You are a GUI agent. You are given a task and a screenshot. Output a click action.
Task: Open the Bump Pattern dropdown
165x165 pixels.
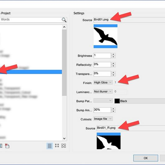click(103, 101)
